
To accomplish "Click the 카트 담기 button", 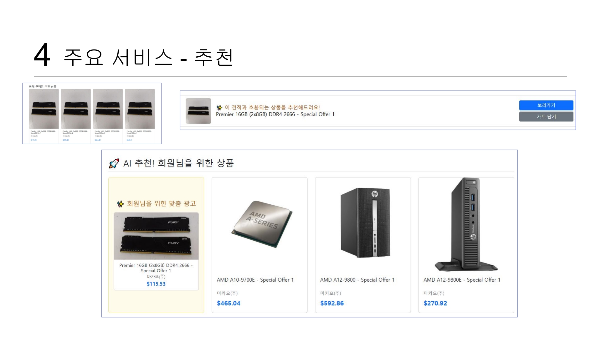I will (546, 117).
